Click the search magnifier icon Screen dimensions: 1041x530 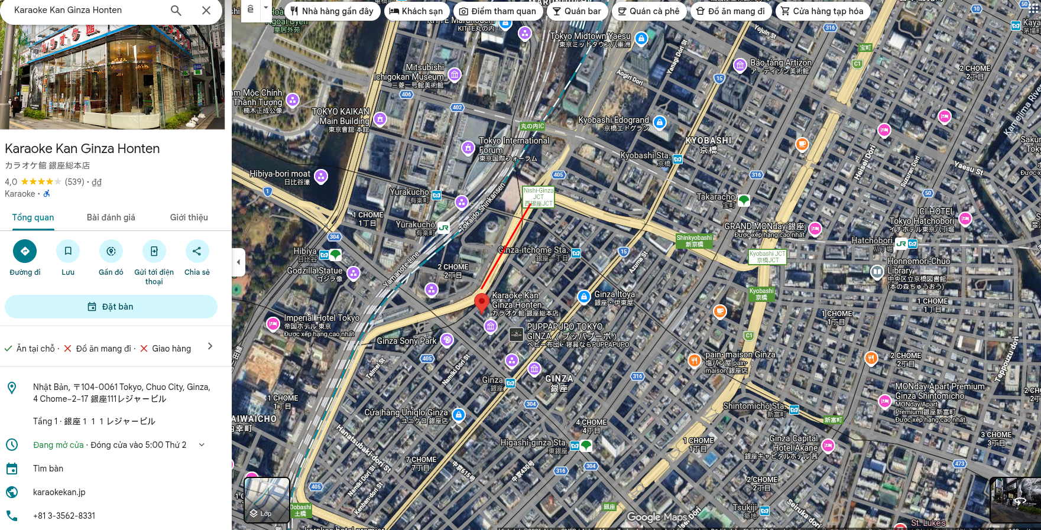tap(176, 10)
